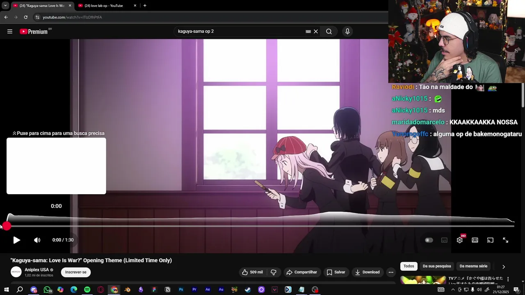Open browser tab search dropdown arrow
The height and width of the screenshot is (295, 525).
pos(5,6)
